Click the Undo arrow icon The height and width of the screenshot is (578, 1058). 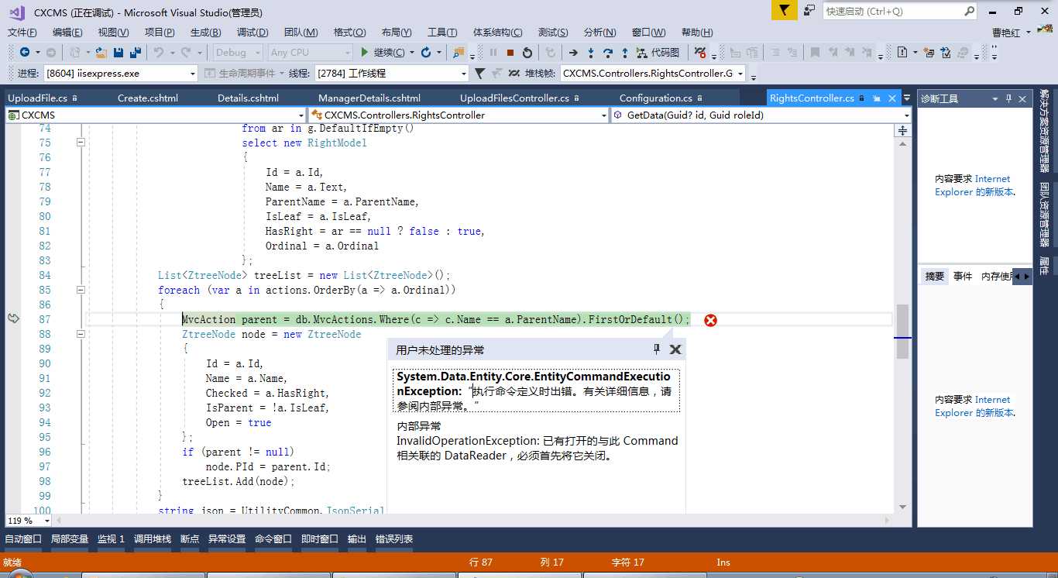coord(158,53)
